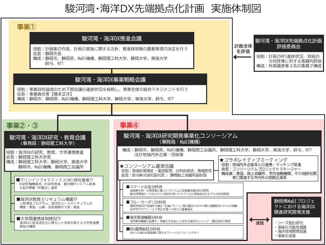This screenshot has height=245, width=326.
Task: Click ★コラボレイティブミーティング heading
Action: (x=253, y=160)
